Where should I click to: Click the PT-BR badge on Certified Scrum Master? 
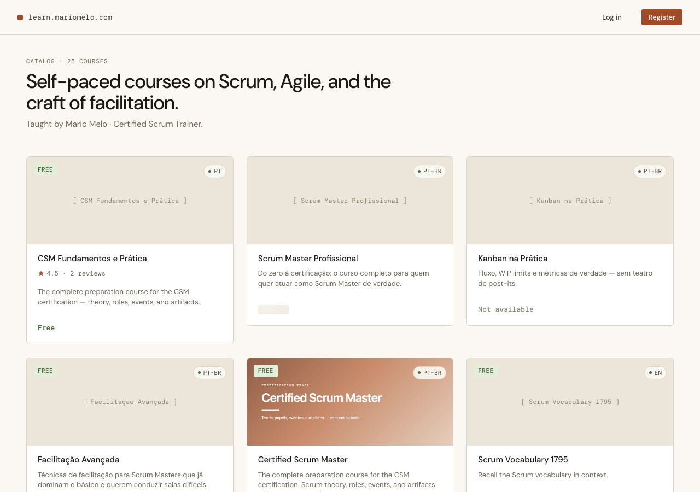click(429, 373)
